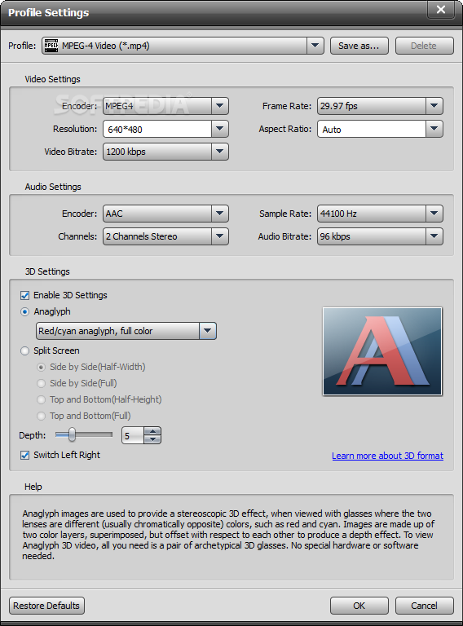
Task: Confirm with the OK button
Action: pyautogui.click(x=359, y=606)
